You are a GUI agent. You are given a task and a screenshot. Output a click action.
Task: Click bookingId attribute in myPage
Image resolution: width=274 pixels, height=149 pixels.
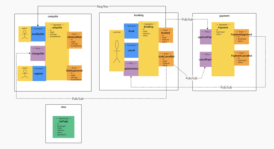pos(61,126)
